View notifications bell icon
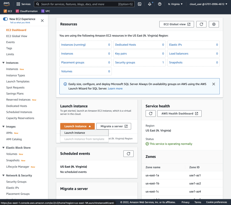 coord(150,4)
